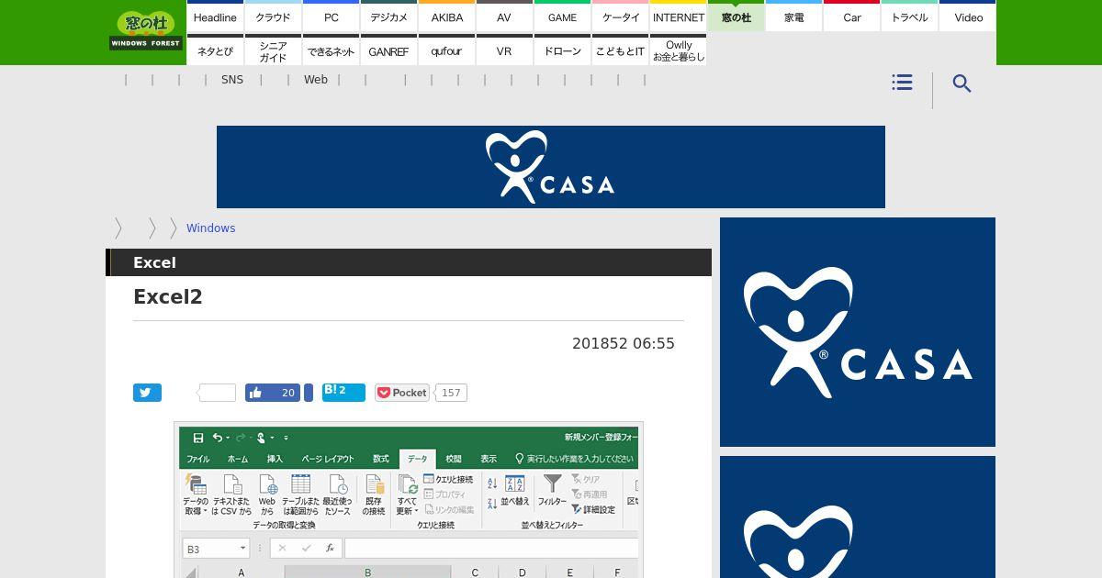
Task: Click the Excel2 article title
Action: point(167,296)
